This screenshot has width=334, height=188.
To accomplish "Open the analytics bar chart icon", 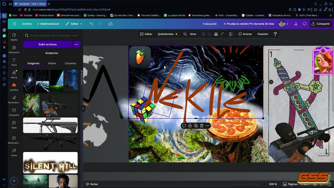I will click(296, 24).
